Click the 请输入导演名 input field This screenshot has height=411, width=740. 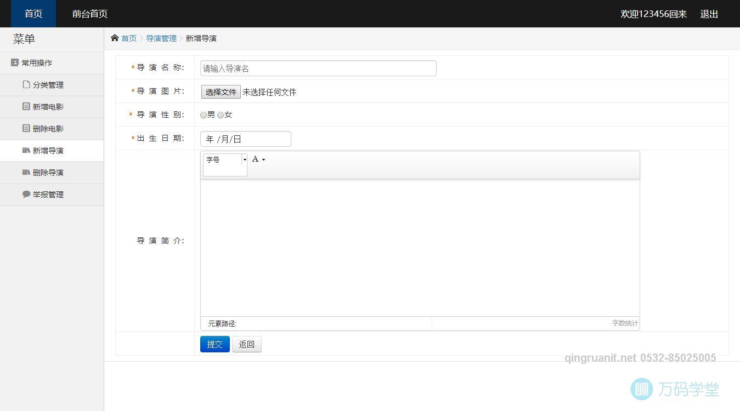(317, 68)
